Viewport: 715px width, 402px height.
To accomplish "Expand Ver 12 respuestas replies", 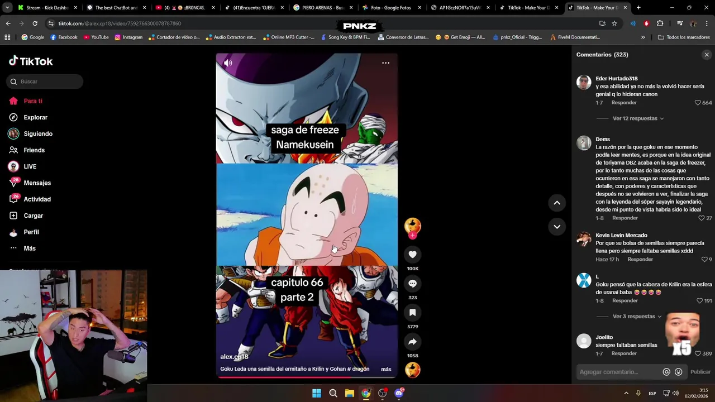I will (x=638, y=118).
